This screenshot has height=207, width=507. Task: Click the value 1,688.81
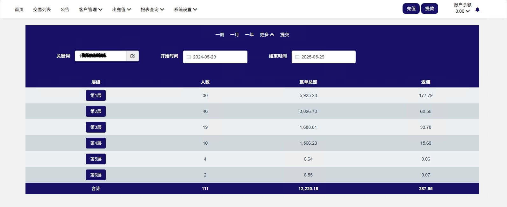pyautogui.click(x=308, y=127)
